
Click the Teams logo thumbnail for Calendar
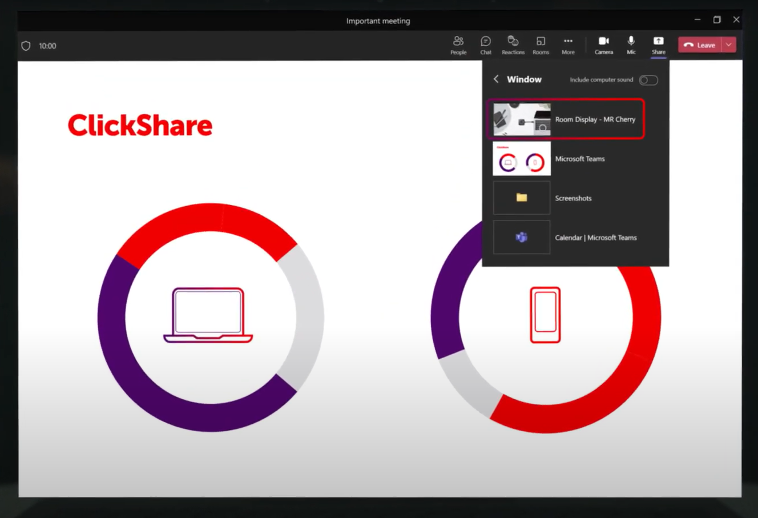522,237
